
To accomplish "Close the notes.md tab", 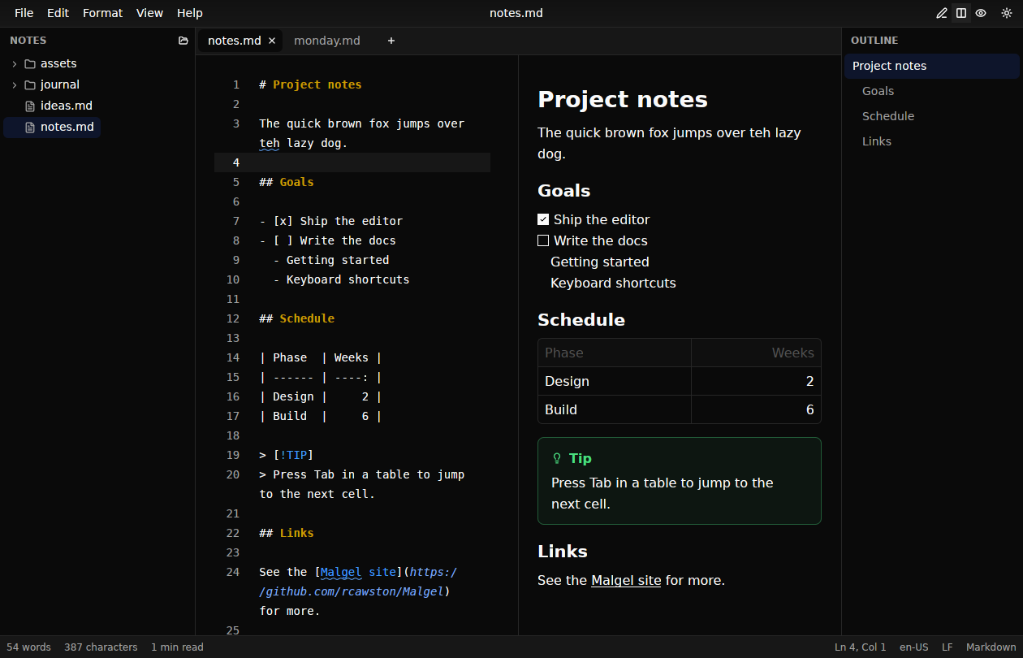I will (272, 41).
